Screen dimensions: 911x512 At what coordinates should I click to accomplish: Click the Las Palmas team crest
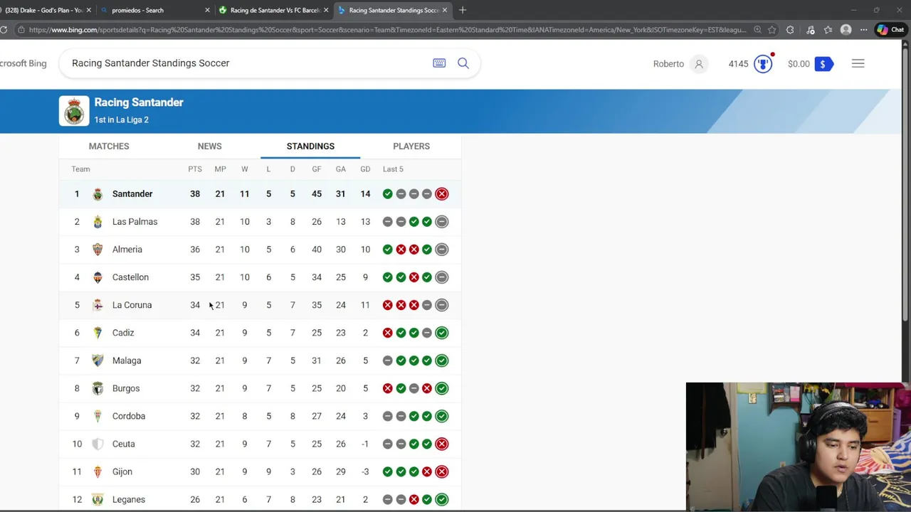click(x=98, y=222)
